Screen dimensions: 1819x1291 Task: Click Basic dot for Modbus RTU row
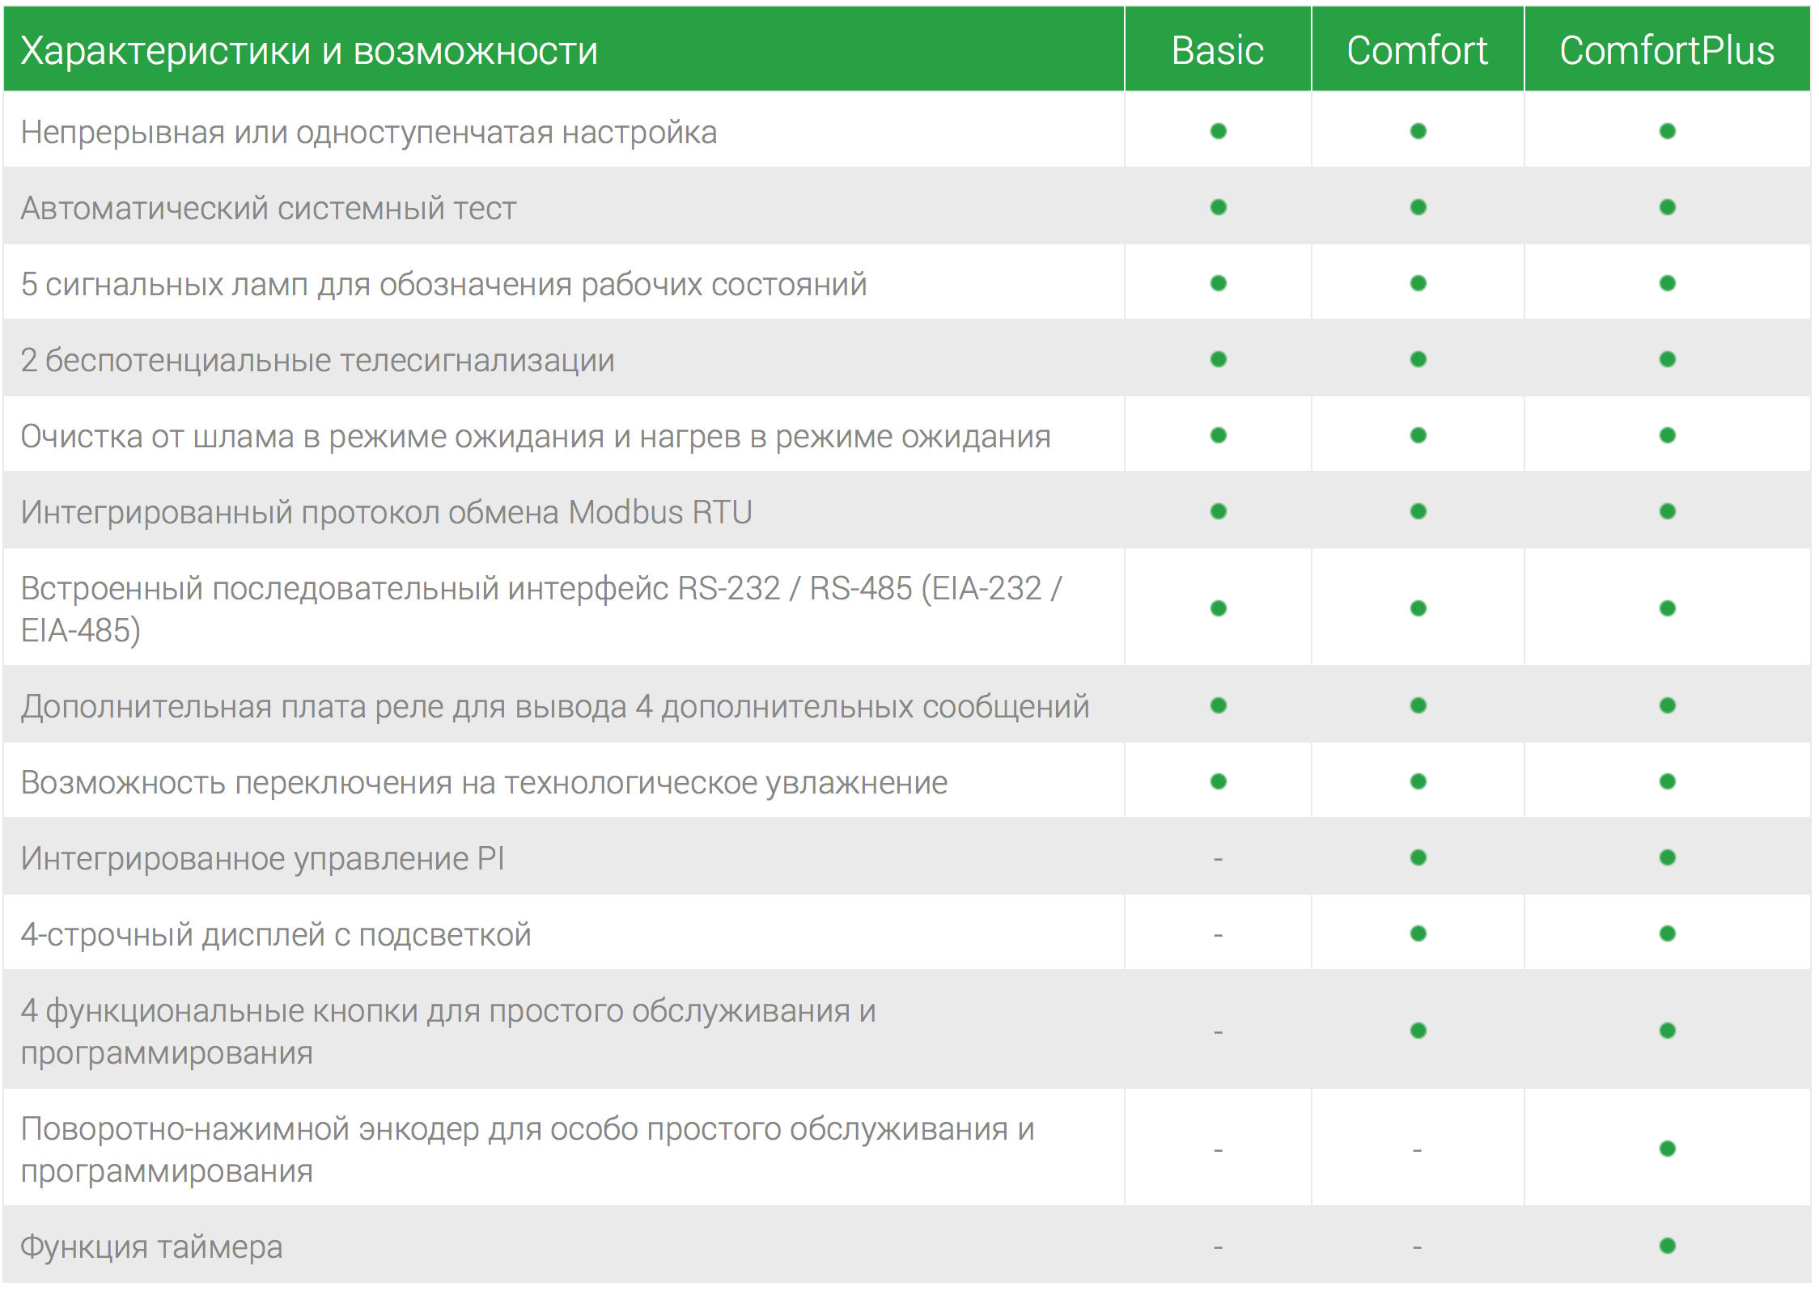click(x=1219, y=511)
